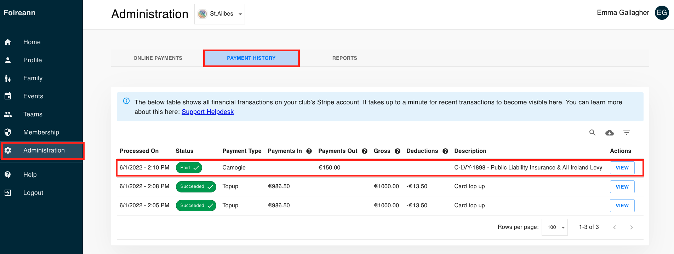Click the Administration page heading
Screen dimensions: 674x254
click(150, 14)
